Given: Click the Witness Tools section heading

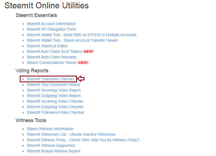Looking at the screenshot, I should (x=31, y=120).
